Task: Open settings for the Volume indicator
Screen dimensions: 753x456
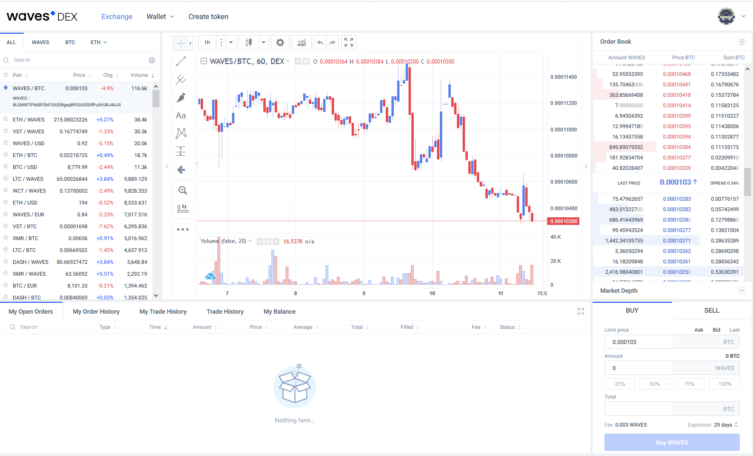Action: [x=268, y=242]
